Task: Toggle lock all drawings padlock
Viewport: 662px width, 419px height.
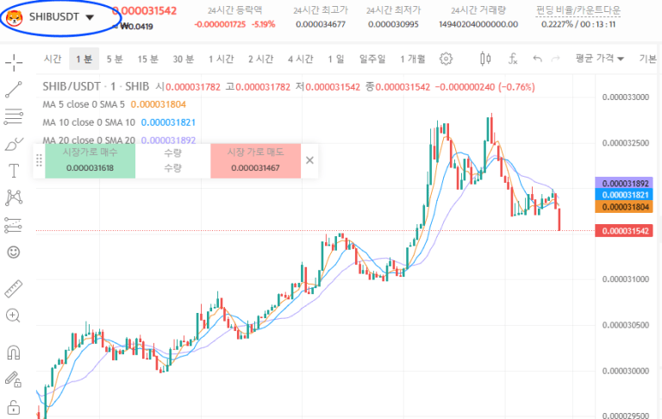Action: 14,405
